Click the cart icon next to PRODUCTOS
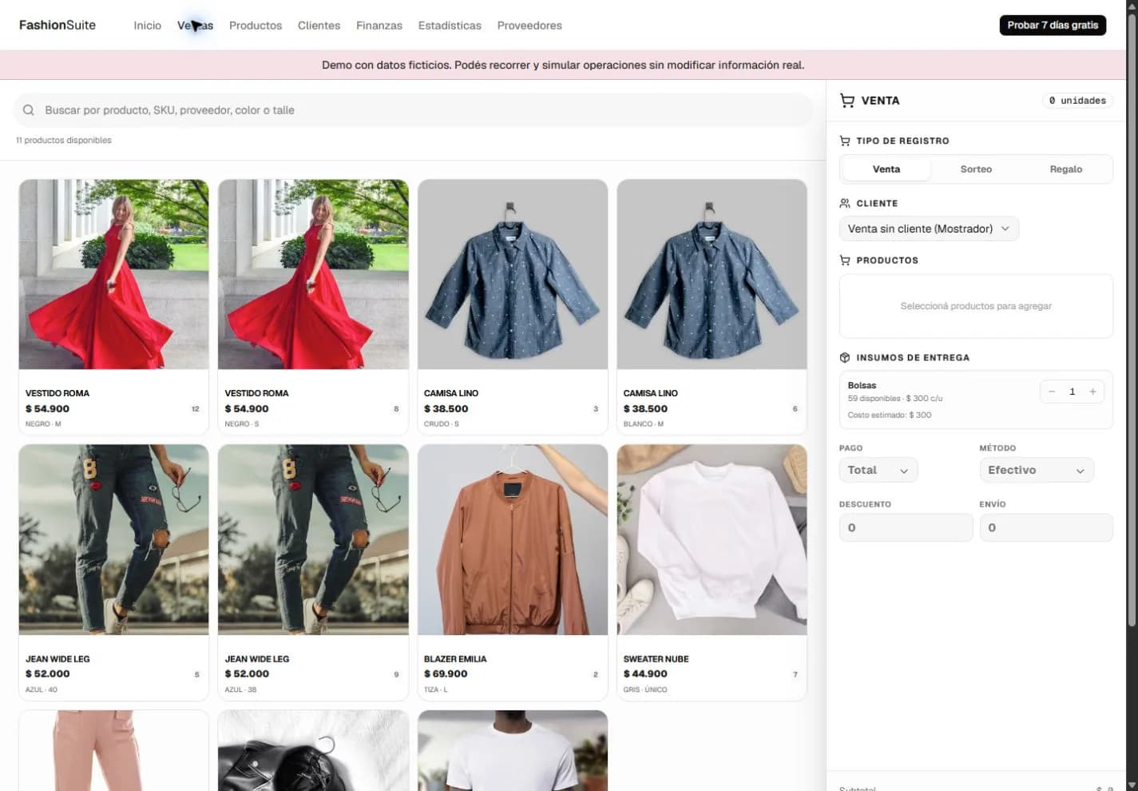This screenshot has width=1138, height=791. point(845,260)
